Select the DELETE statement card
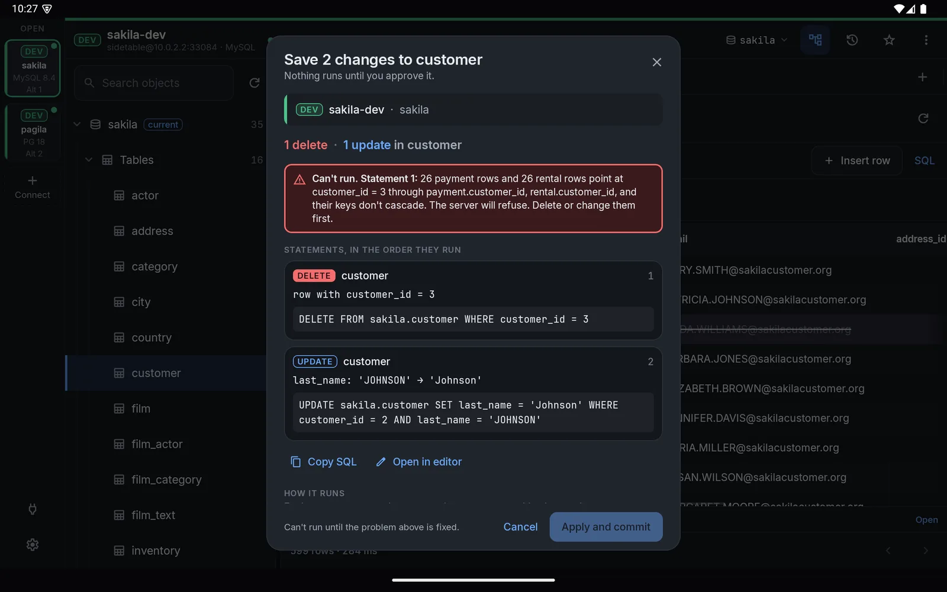This screenshot has width=947, height=592. [473, 300]
